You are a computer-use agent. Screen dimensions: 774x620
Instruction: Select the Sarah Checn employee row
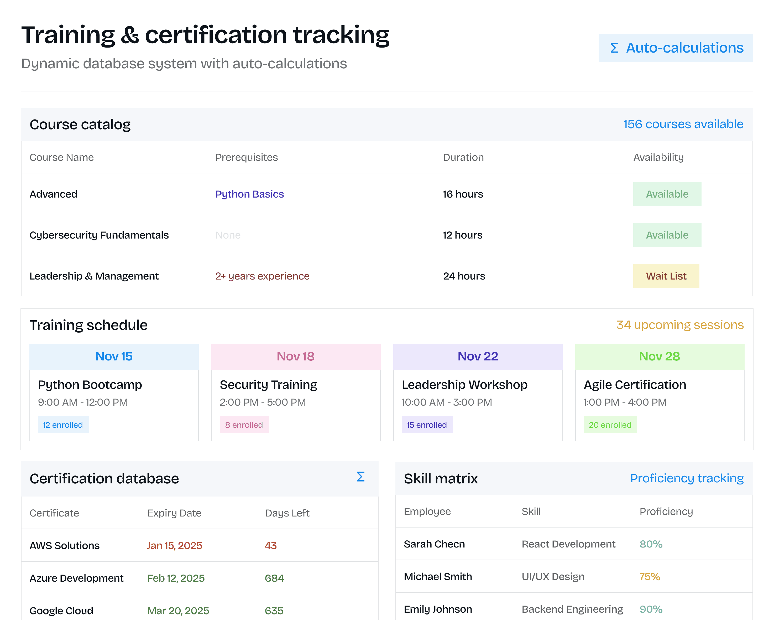pyautogui.click(x=434, y=544)
